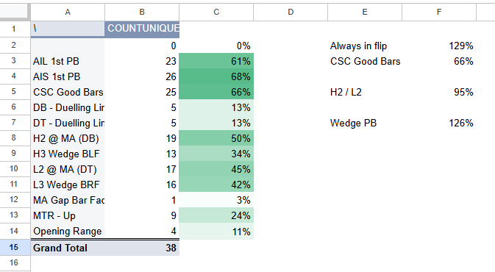Select column C header

tap(216, 12)
